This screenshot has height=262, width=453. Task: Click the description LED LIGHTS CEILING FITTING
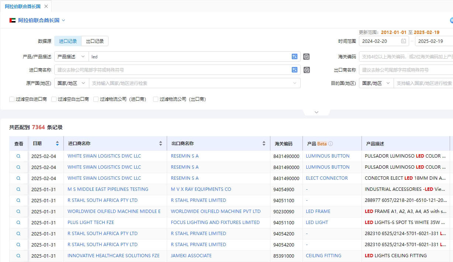click(x=395, y=256)
